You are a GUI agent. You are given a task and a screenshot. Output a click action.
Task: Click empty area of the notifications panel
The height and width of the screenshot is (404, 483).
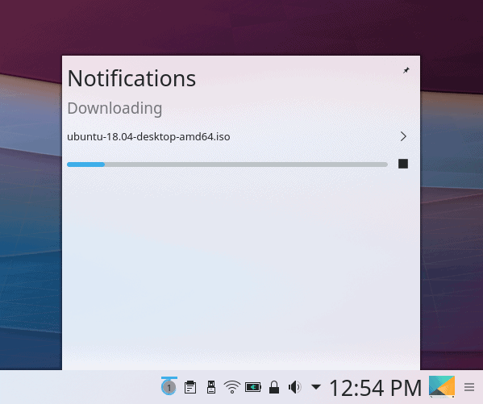[240, 268]
